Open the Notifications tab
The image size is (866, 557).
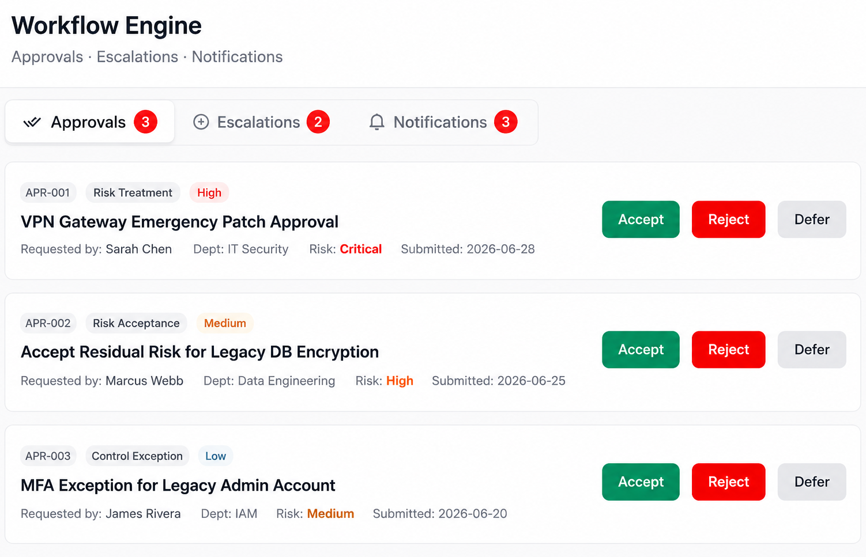443,122
